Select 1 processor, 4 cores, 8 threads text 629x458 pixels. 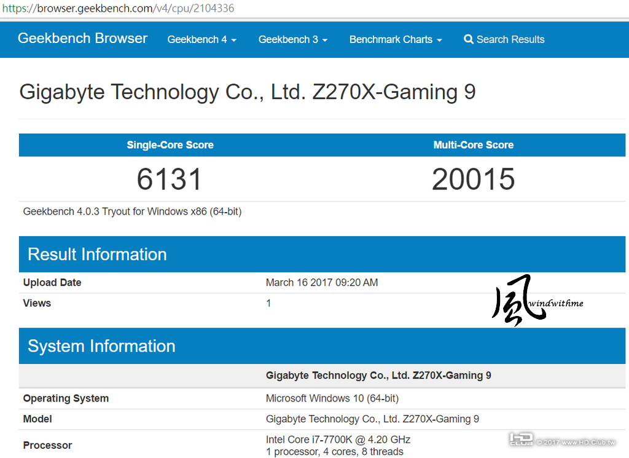click(335, 452)
